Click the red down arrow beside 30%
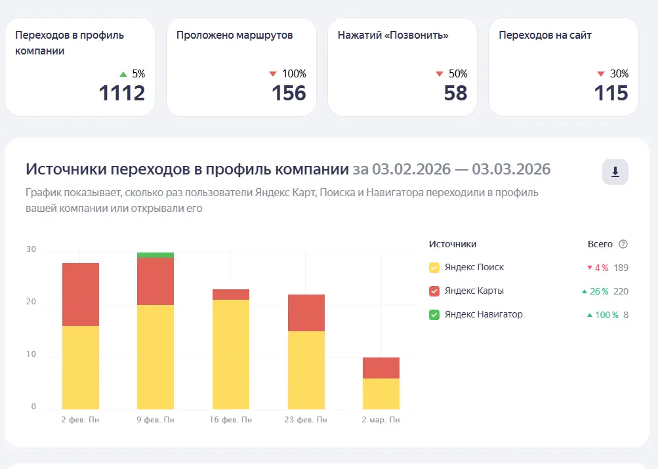The width and height of the screenshot is (658, 469). click(600, 74)
